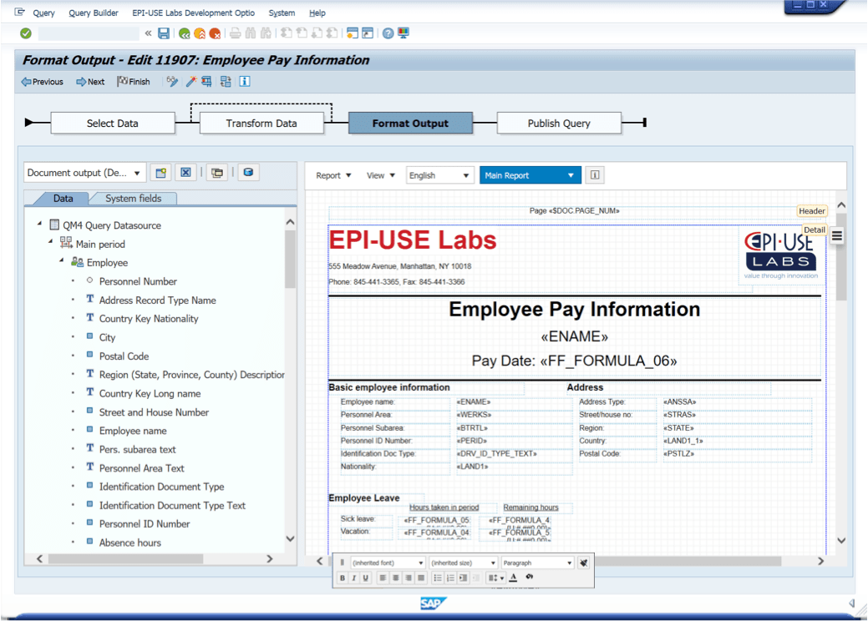Toggle Underline formatting
This screenshot has height=621, width=868.
[x=365, y=578]
